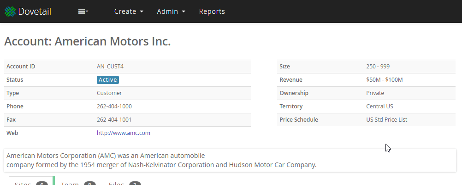Click the Revenue value $50M - $100M
The image size is (462, 185).
384,80
